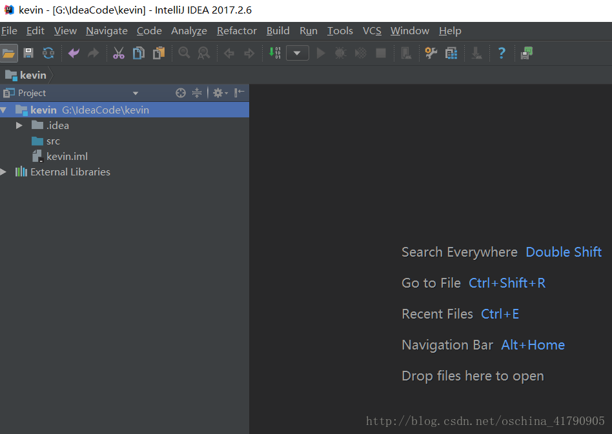612x434 pixels.
Task: Select the kevin.iml file
Action: pos(66,156)
